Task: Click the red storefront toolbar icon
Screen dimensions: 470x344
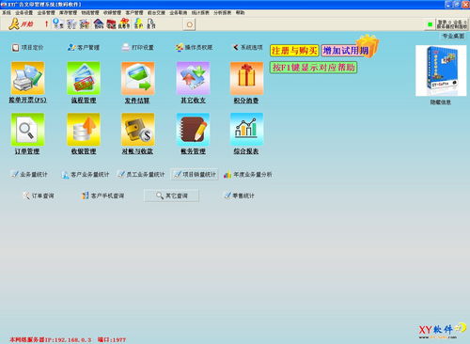Action: pyautogui.click(x=111, y=23)
